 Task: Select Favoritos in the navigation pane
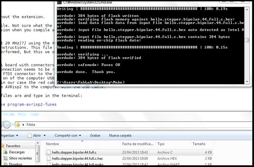coord(13,146)
